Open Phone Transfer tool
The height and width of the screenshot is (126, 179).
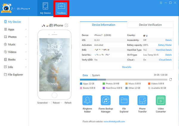pos(142,104)
